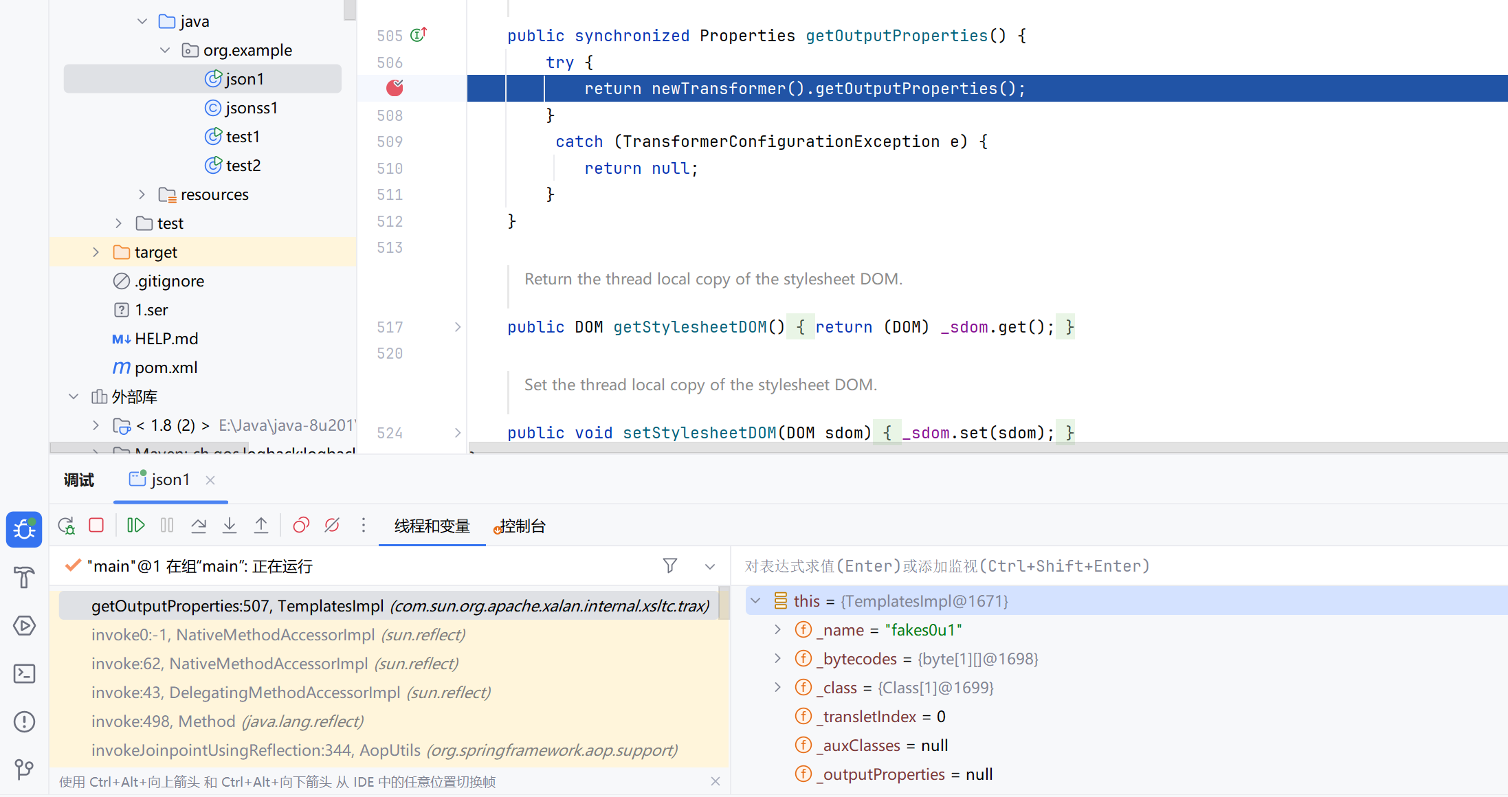Screen dimensions: 1508x797
Task: Dismiss the frame switching hint
Action: coord(715,781)
